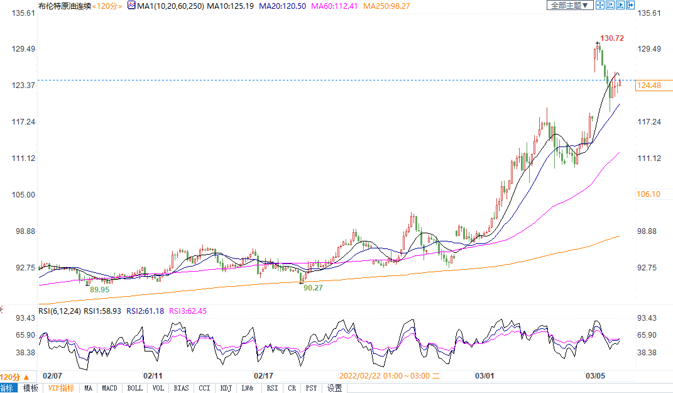Click the 130.72 high price marker
This screenshot has width=673, height=393.
tap(611, 38)
